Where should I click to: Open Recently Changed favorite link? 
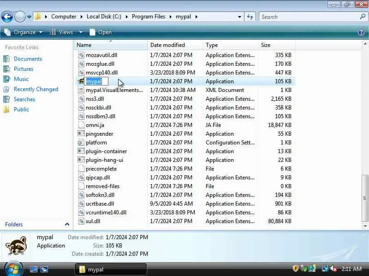(36, 89)
